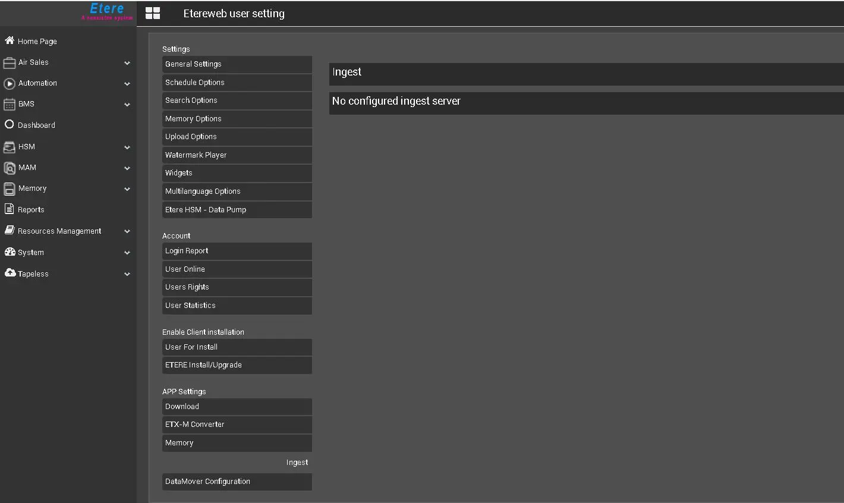Click the Dashboard circle icon

[10, 125]
